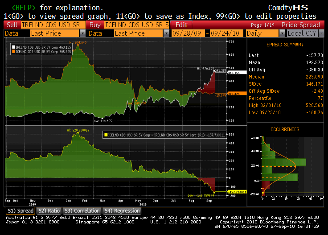328x235 pixels.
Task: Click the OCCURRENCES heading
Action: (x=285, y=129)
